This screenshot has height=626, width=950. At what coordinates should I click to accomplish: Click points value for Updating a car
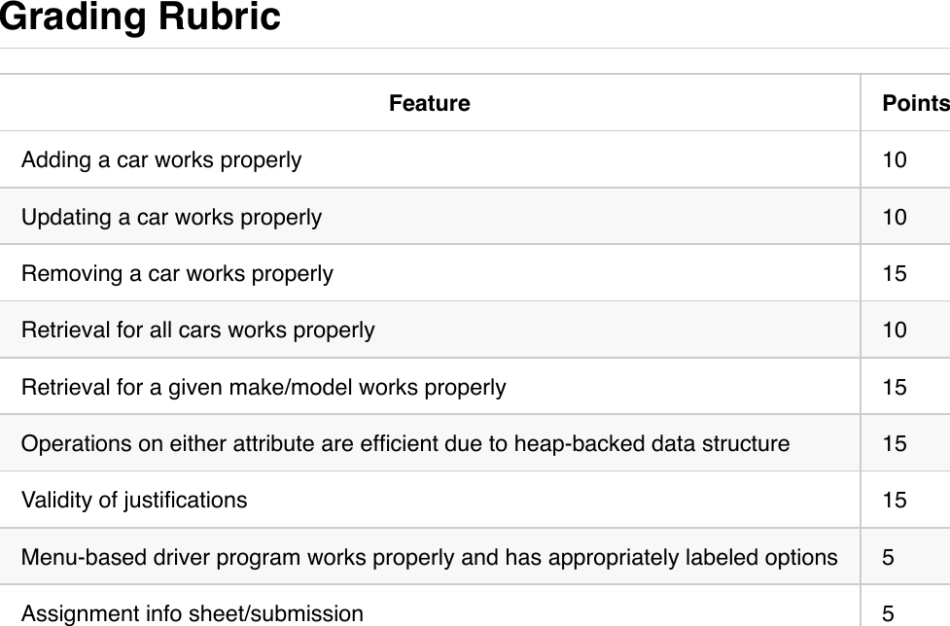[x=895, y=217]
